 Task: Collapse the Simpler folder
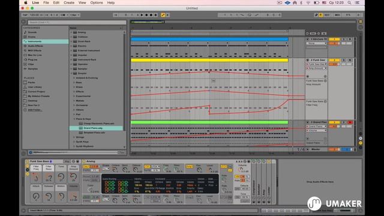[71, 73]
